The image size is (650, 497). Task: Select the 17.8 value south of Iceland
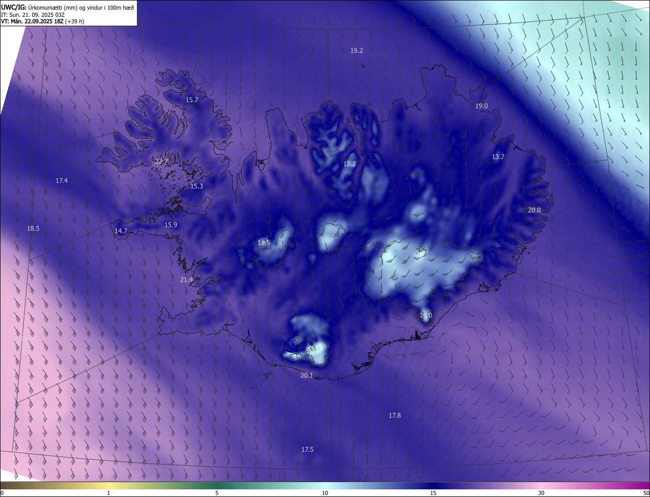(x=395, y=416)
